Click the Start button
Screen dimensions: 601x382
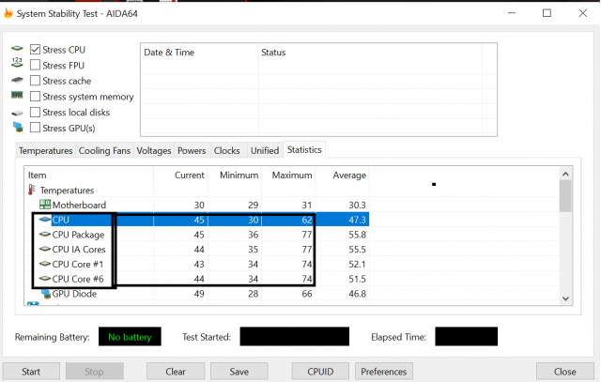31,372
